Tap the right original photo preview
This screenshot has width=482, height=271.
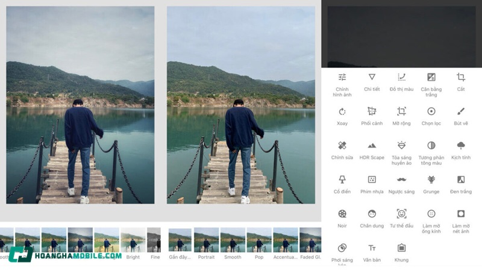(241, 105)
